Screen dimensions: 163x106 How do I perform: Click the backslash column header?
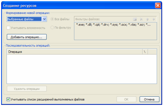[x=145, y=52]
